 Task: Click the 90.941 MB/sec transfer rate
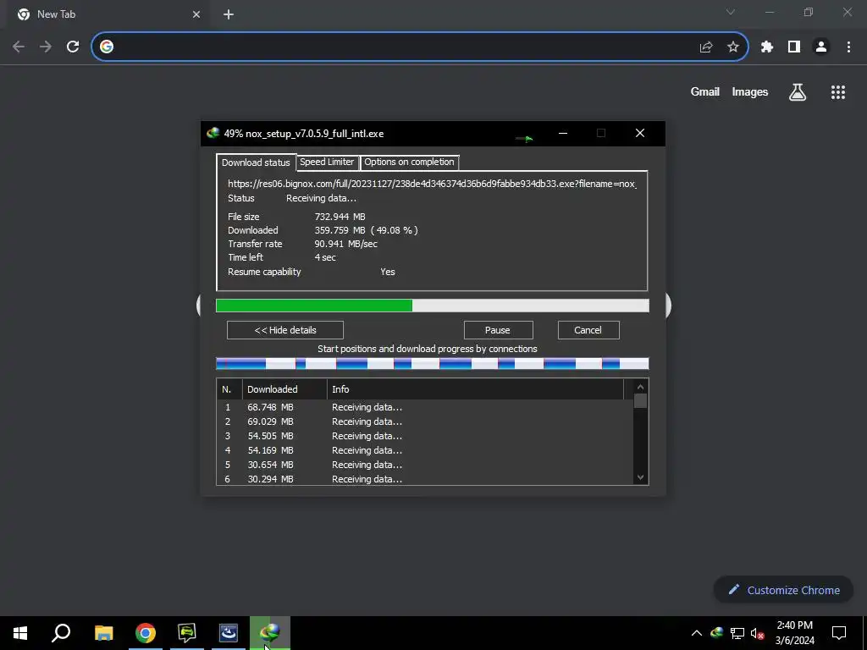345,244
